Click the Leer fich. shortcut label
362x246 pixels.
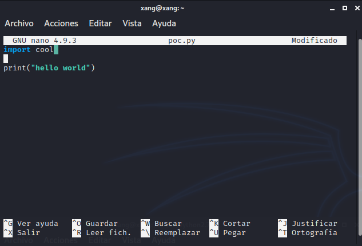pyautogui.click(x=108, y=233)
